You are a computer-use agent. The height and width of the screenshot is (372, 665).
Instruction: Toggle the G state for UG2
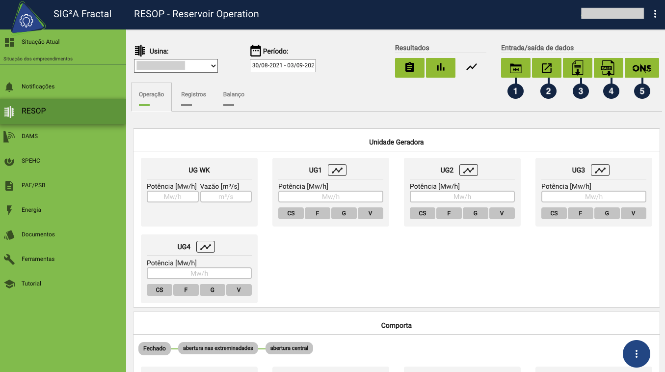tap(475, 213)
